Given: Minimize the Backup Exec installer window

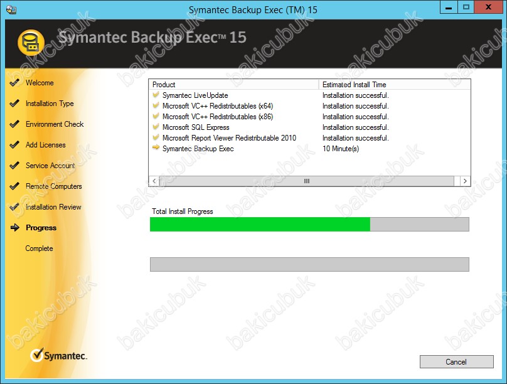Looking at the screenshot, I should click(x=449, y=7).
